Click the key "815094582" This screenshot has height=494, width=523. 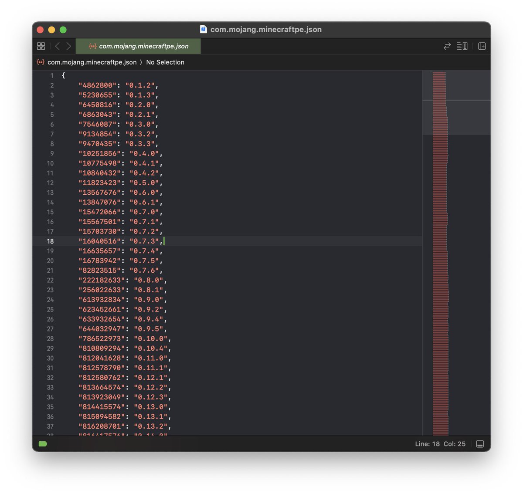102,417
